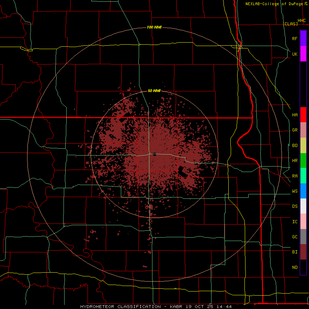Select the ND legend label

(295, 267)
